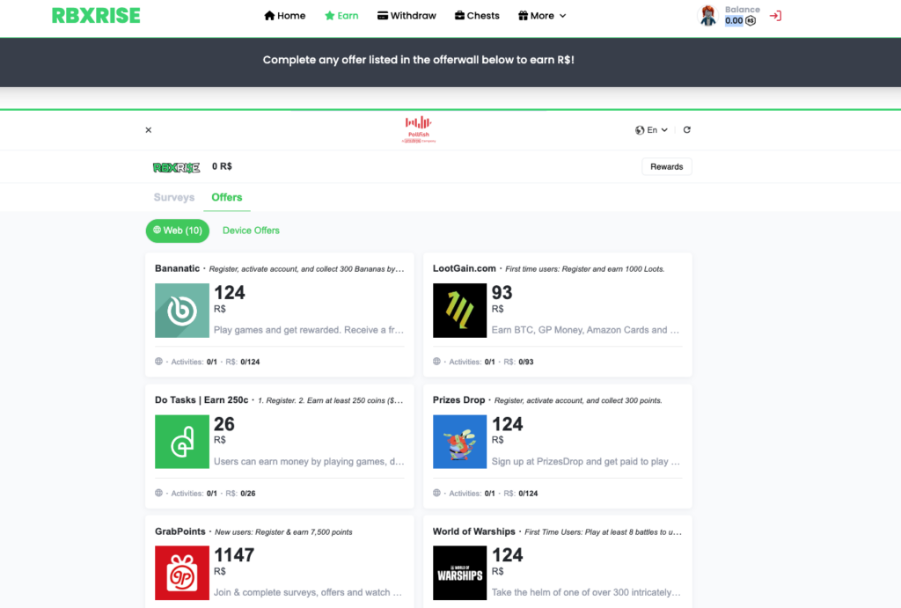Click the '0 R$' balance in the offerwall

222,166
